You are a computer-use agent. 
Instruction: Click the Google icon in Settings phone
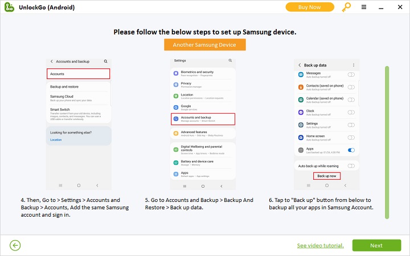click(176, 107)
